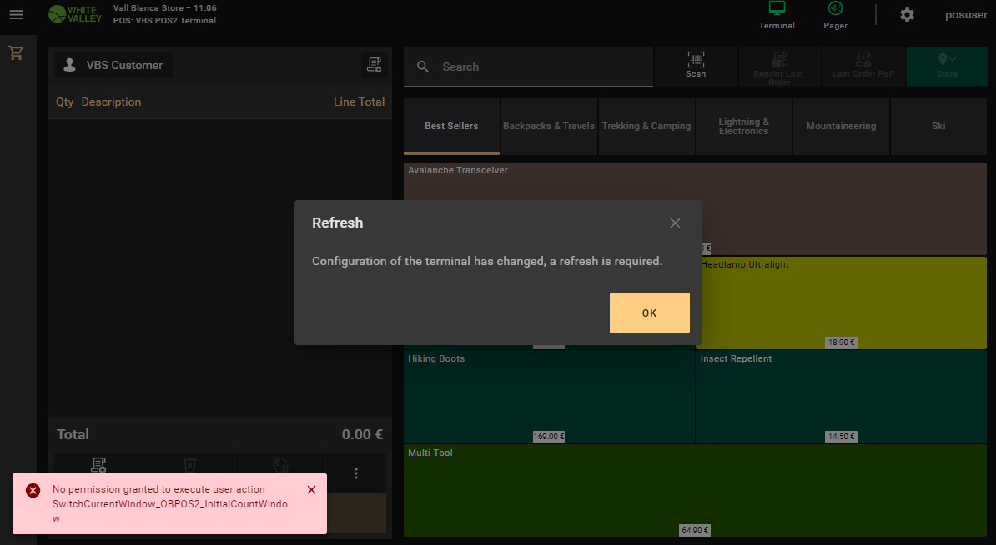
Task: Click the product Search field
Action: (542, 67)
